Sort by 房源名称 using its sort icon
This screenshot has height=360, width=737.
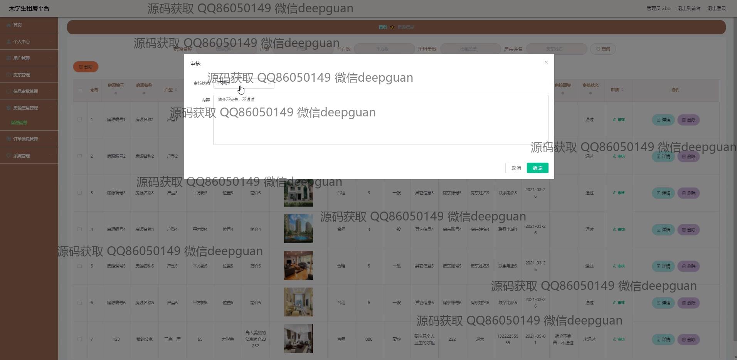(144, 93)
